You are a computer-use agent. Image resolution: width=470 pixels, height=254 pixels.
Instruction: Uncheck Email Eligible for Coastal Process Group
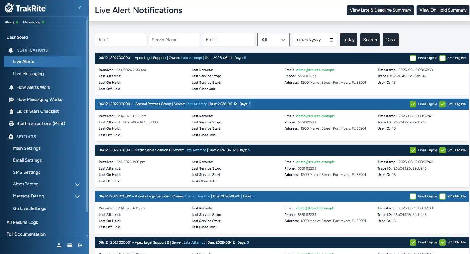point(413,104)
